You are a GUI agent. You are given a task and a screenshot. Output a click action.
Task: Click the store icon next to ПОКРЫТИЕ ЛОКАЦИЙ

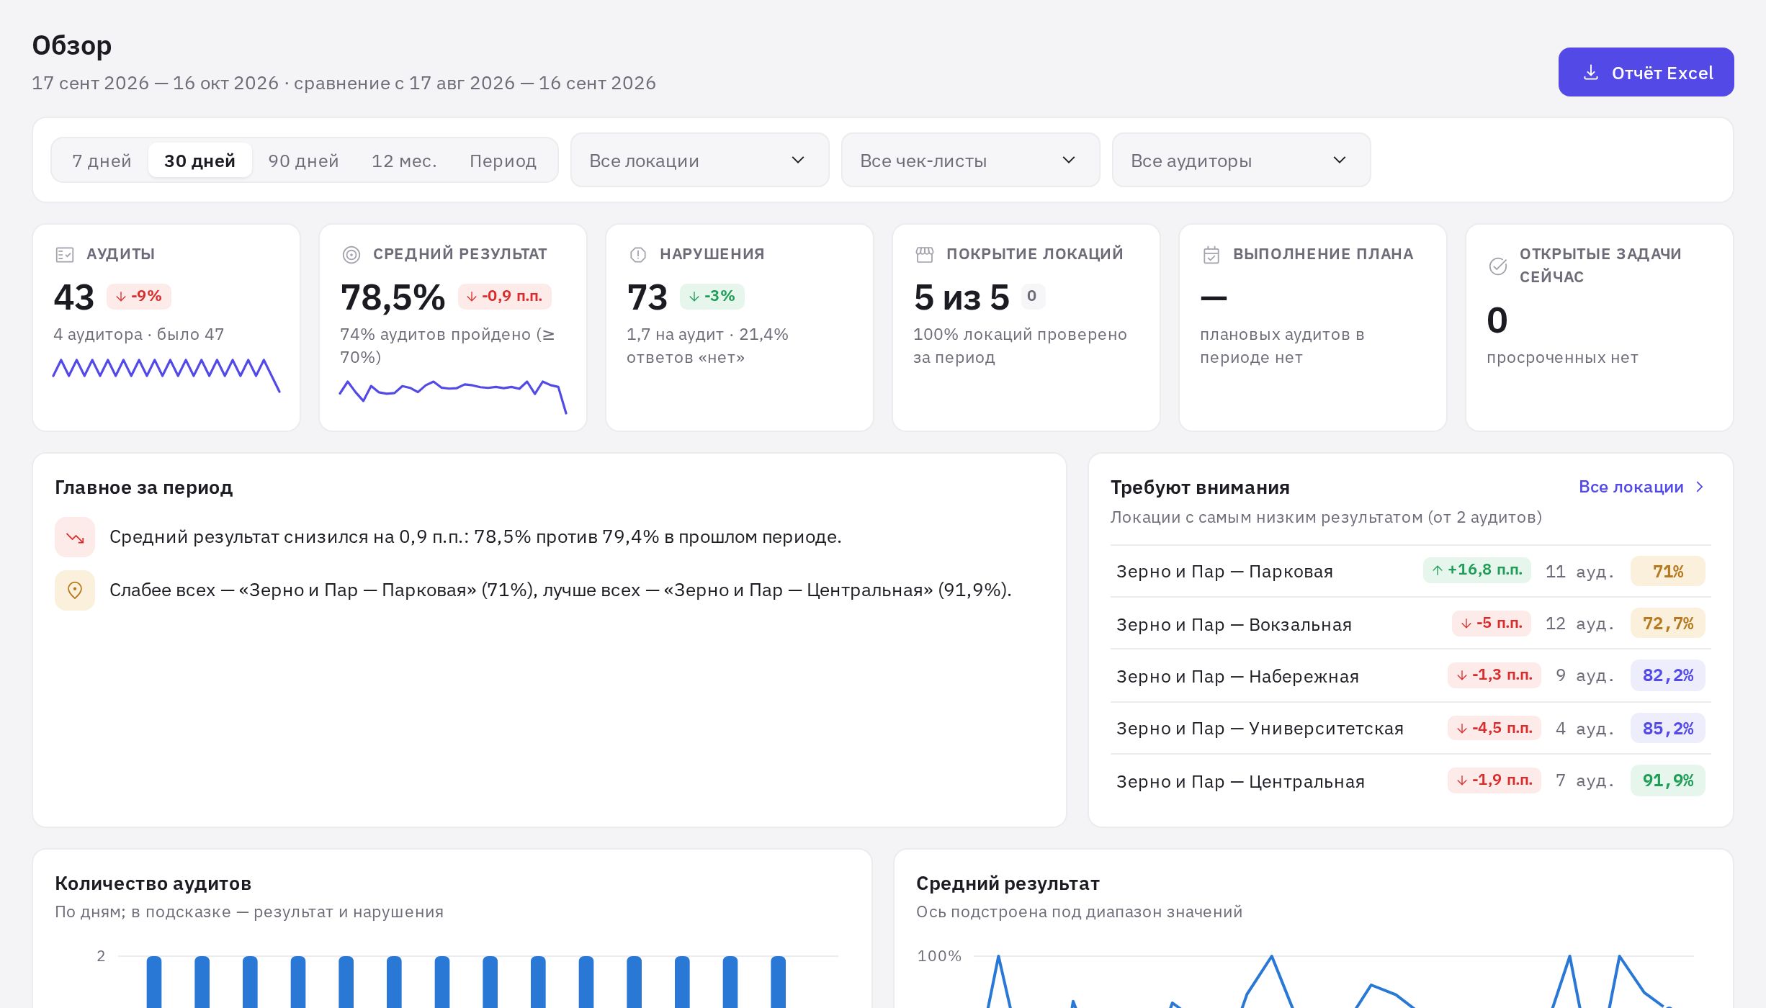925,254
